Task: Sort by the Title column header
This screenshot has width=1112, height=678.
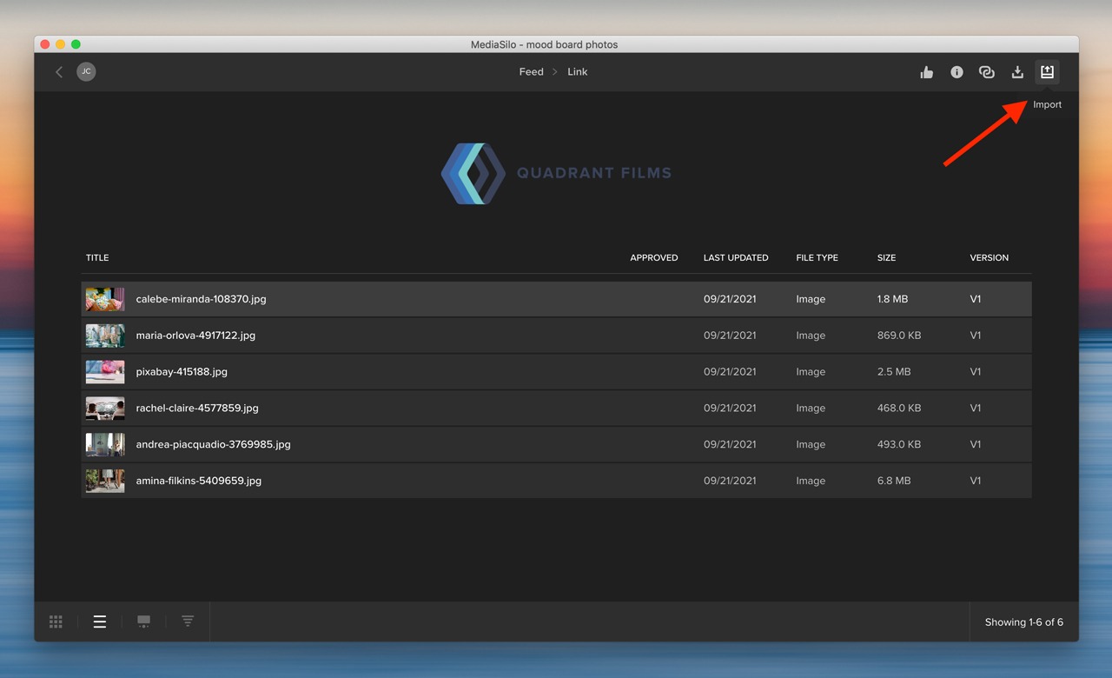Action: tap(97, 258)
